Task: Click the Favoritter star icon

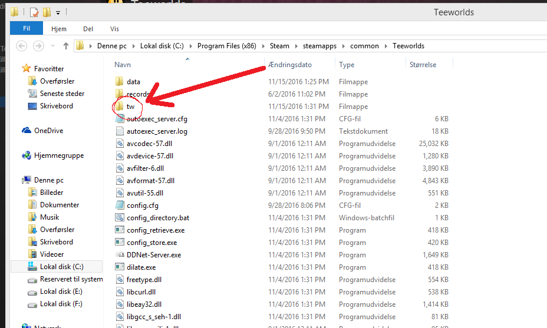Action: click(27, 69)
